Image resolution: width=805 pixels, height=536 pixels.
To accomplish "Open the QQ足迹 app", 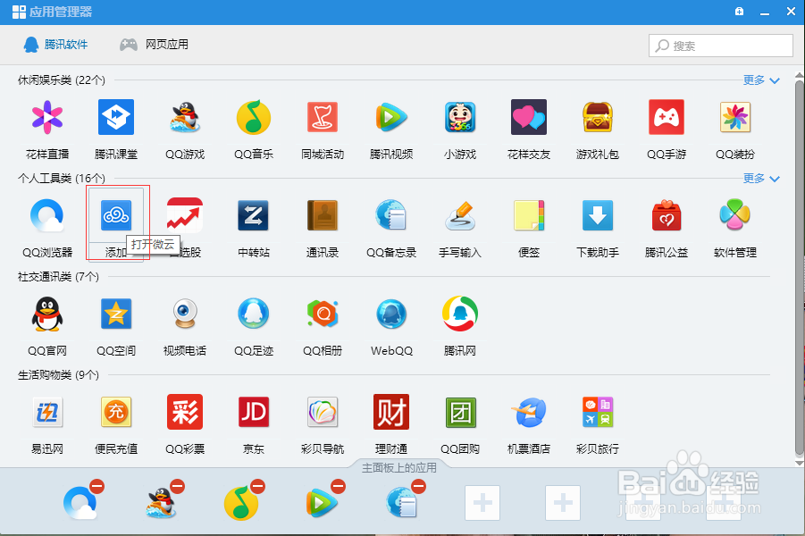I will click(x=254, y=314).
